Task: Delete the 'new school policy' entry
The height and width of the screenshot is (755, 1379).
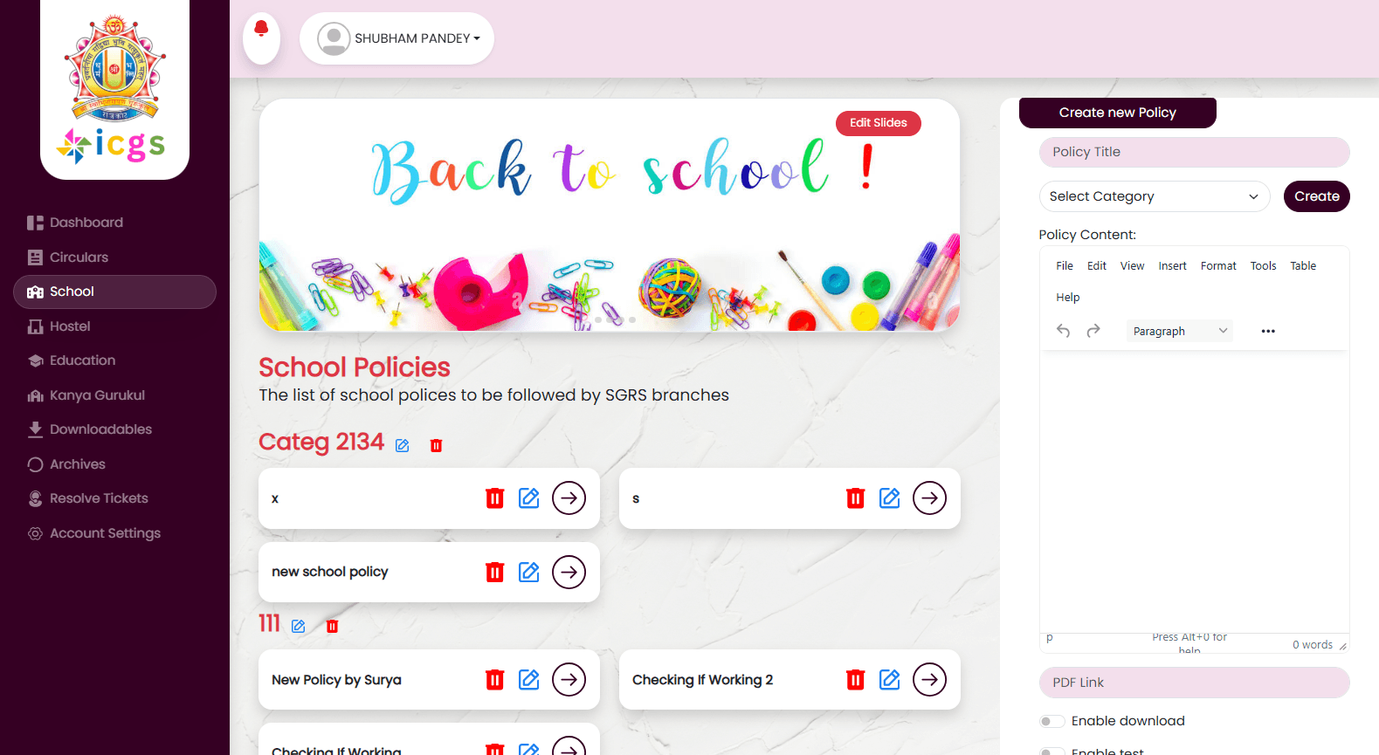Action: (x=495, y=572)
